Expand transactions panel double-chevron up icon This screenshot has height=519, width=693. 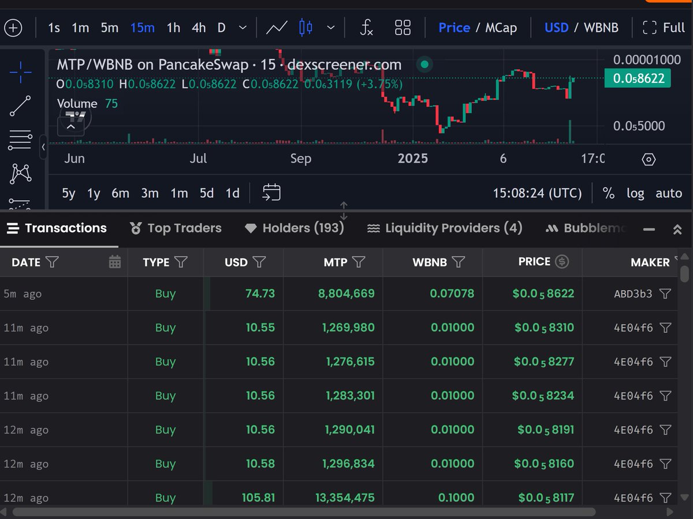pyautogui.click(x=677, y=230)
